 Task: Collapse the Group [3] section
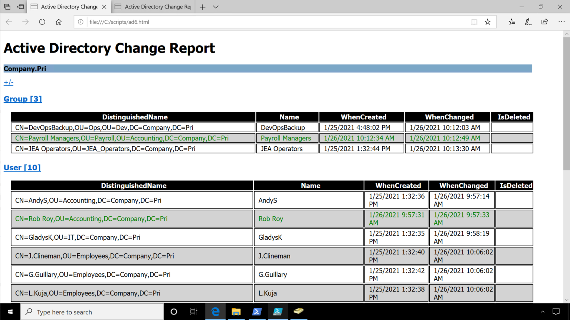(23, 99)
